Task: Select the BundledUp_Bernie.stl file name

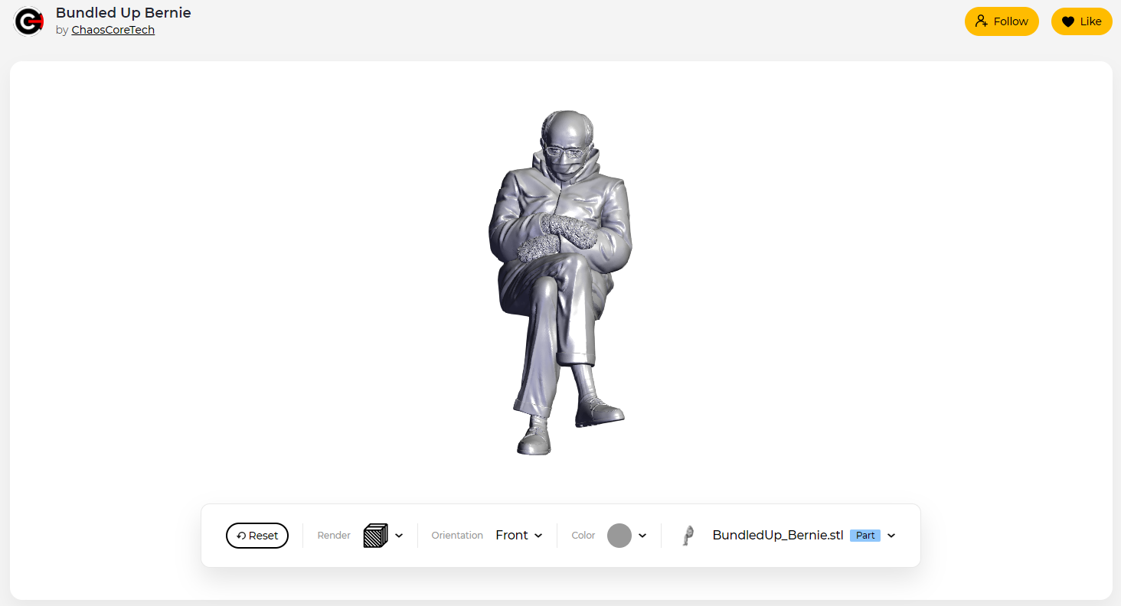Action: point(778,536)
